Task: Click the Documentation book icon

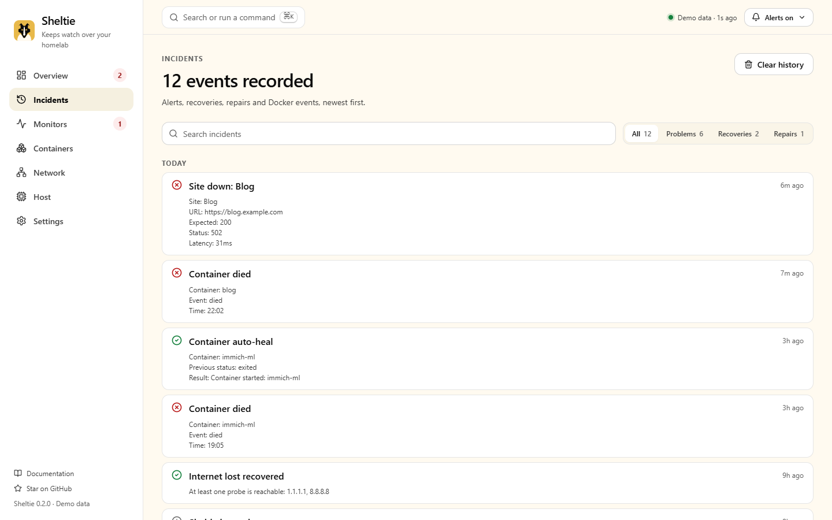Action: (x=18, y=473)
